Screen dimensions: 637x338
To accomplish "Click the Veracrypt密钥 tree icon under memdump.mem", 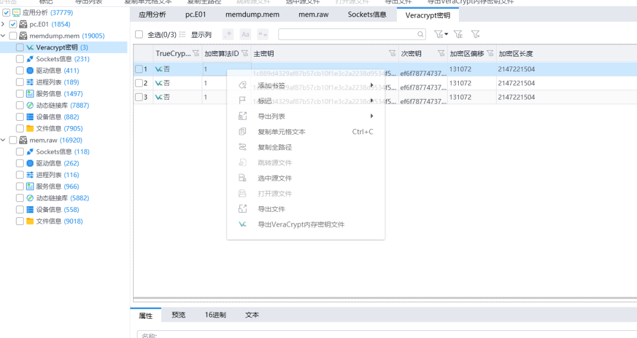I will point(29,48).
